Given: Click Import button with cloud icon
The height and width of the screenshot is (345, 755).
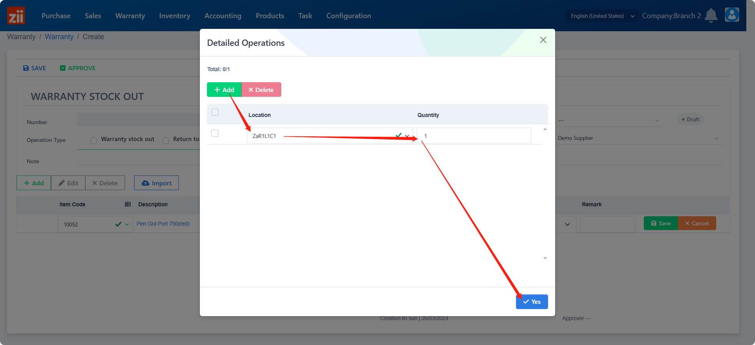Looking at the screenshot, I should (x=156, y=183).
